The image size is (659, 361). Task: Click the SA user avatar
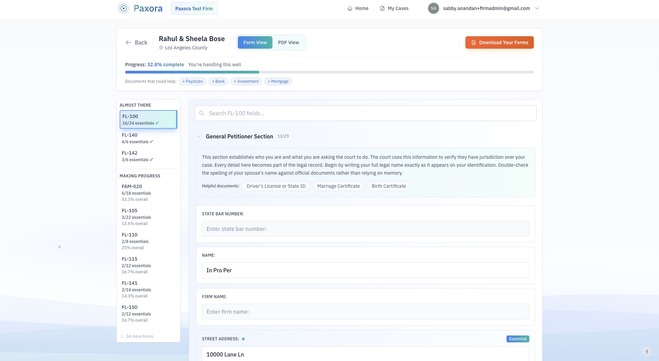click(x=433, y=8)
